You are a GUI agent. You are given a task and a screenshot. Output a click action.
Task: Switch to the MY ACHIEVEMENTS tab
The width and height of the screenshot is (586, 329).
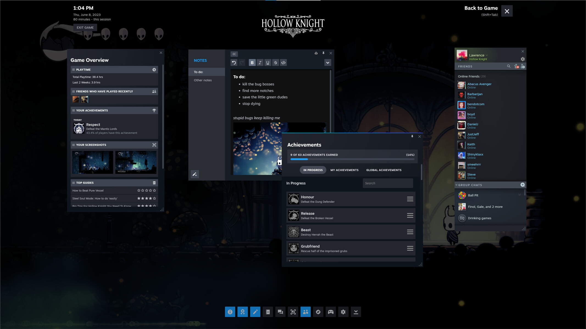[344, 170]
